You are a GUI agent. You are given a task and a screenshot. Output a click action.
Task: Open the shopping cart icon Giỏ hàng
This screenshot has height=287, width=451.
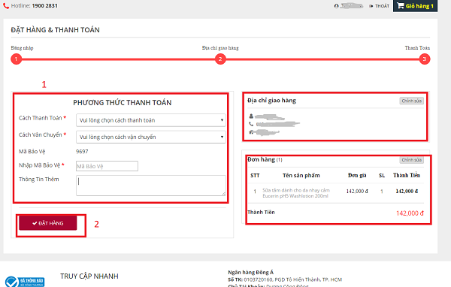click(x=401, y=5)
